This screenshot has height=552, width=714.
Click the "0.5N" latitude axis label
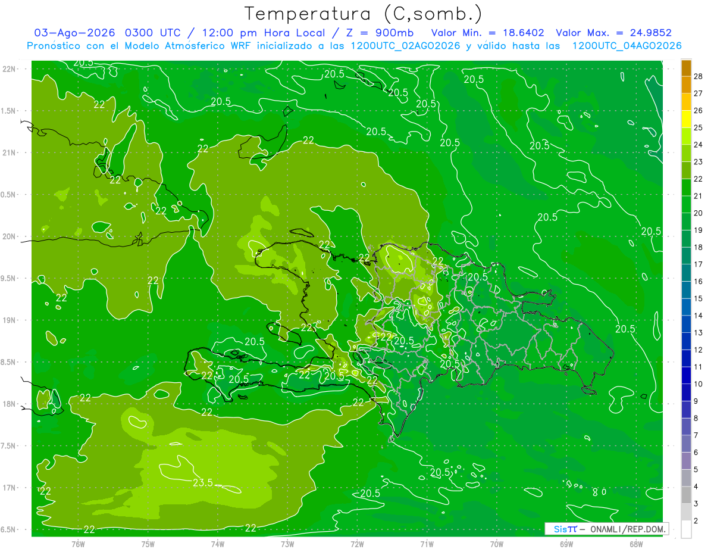(x=9, y=195)
